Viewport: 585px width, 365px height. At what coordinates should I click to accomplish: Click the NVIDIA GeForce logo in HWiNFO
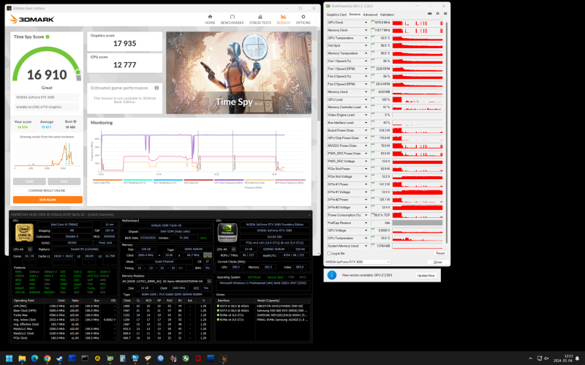[x=227, y=233]
